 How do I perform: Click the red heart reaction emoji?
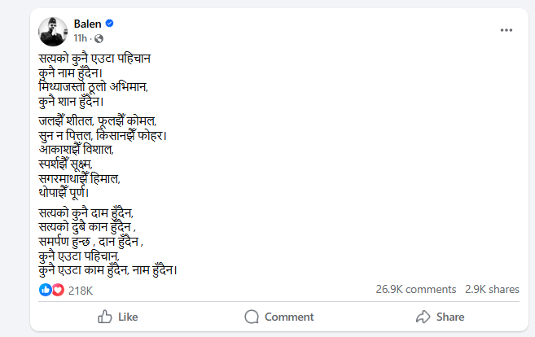click(55, 289)
